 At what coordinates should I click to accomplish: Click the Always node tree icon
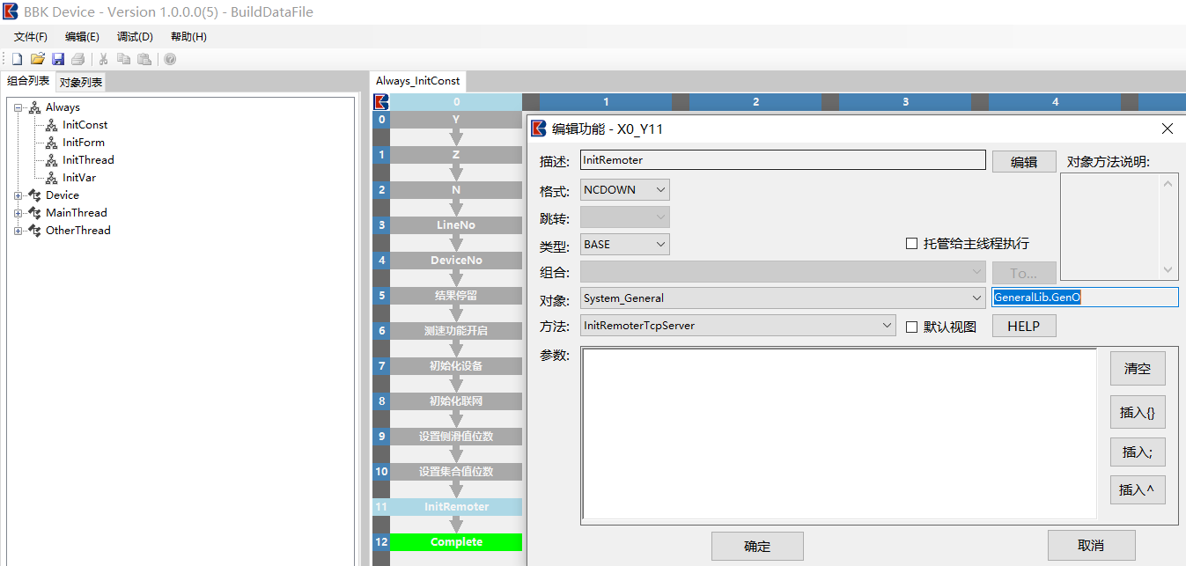[x=34, y=107]
